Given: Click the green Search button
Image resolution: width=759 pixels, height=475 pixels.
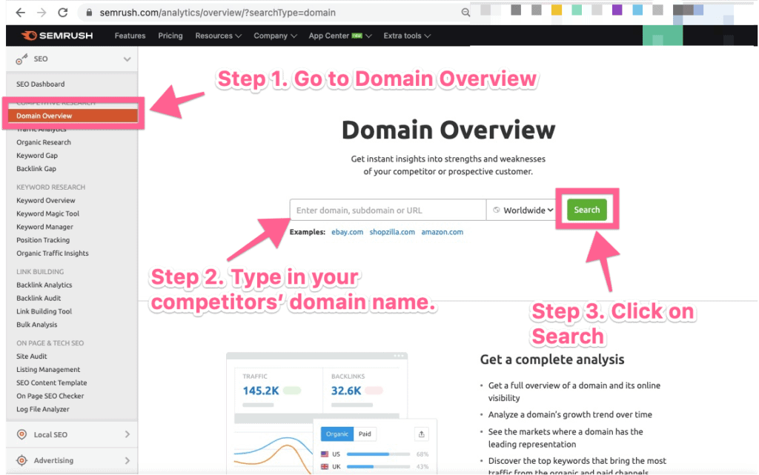Looking at the screenshot, I should tap(587, 210).
